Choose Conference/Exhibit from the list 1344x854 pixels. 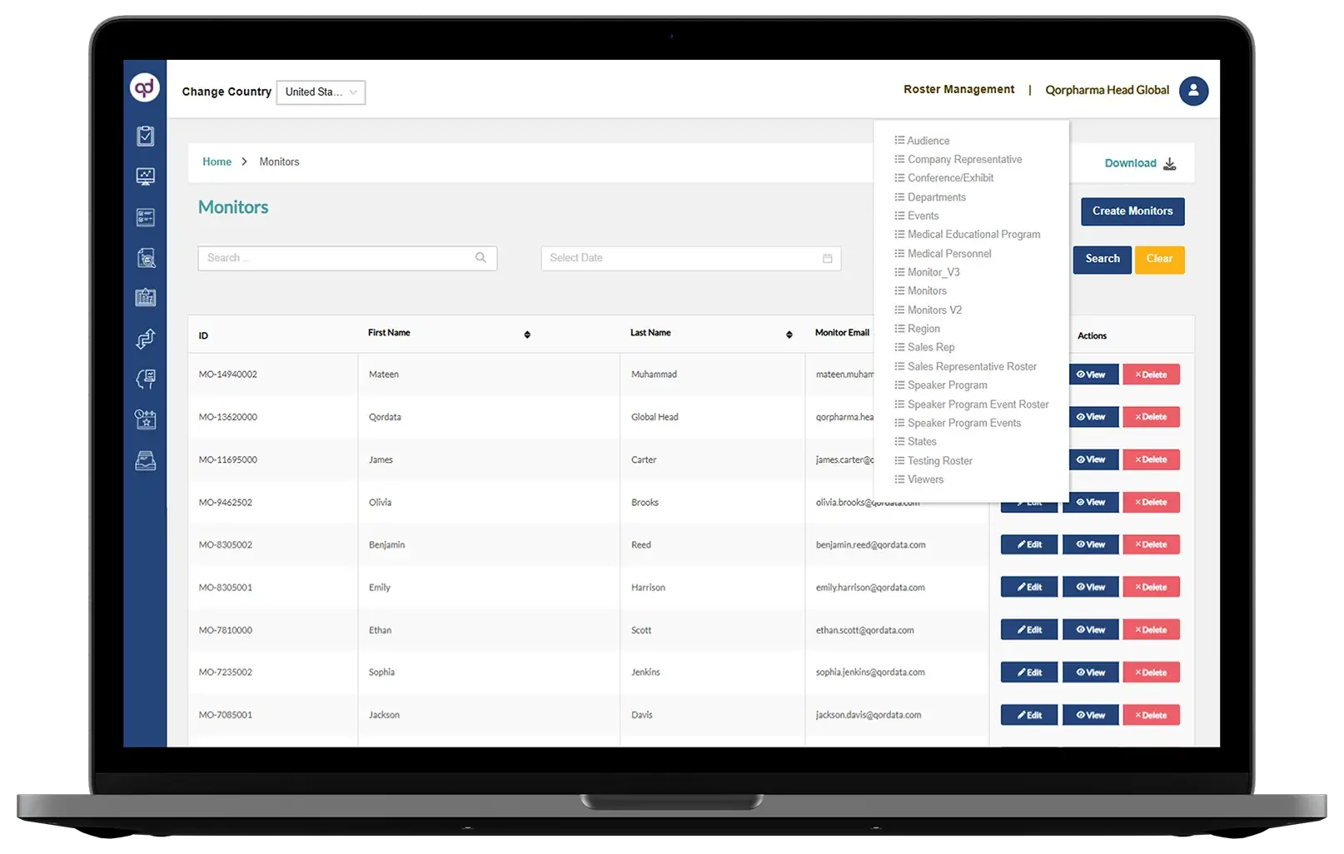943,178
